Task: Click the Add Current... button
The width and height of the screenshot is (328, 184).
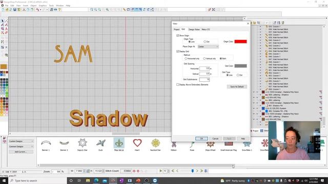Action: 20,152
